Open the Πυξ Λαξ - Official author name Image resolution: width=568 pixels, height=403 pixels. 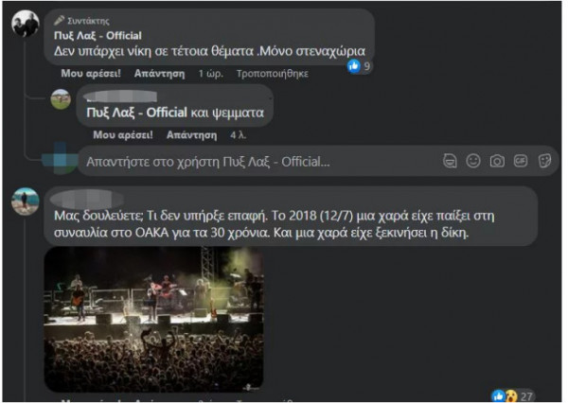(98, 36)
